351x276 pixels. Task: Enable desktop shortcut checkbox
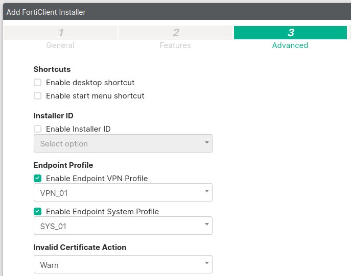pyautogui.click(x=37, y=82)
